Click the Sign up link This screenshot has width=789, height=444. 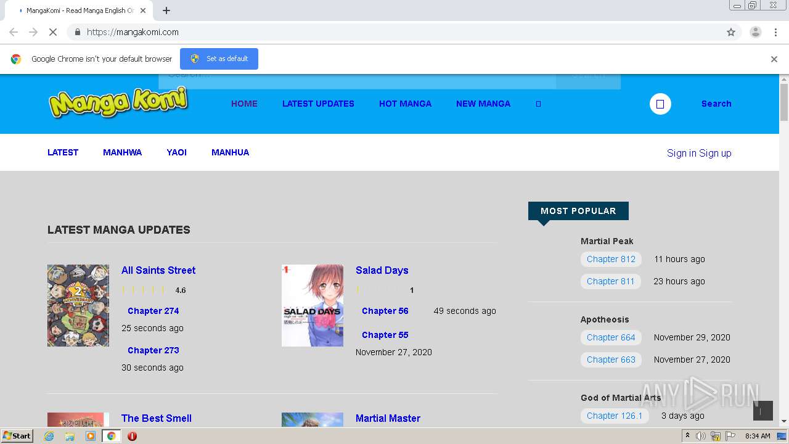[715, 153]
